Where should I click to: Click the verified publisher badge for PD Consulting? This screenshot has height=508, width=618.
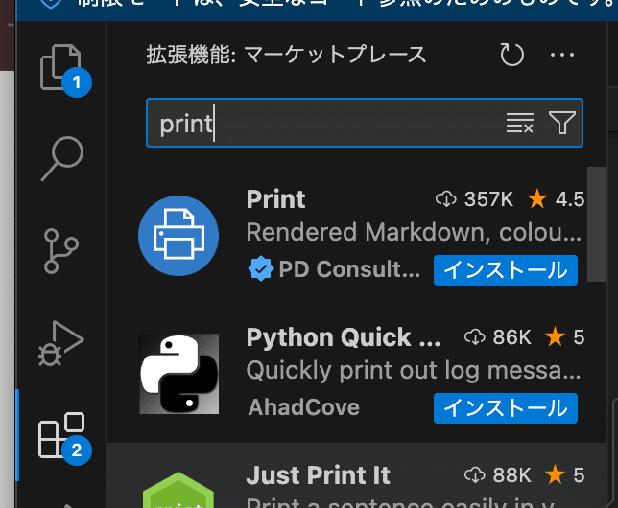pyautogui.click(x=260, y=268)
